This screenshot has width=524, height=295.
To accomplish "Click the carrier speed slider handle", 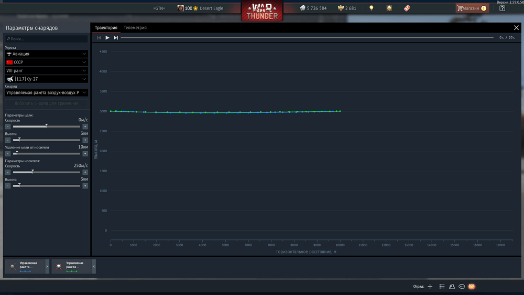I will tap(32, 172).
